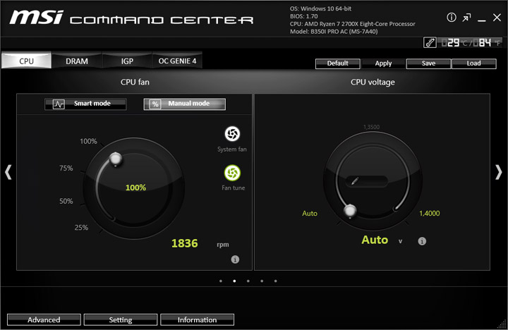
Task: Click the CPU fan panel info icon
Action: pos(235,259)
